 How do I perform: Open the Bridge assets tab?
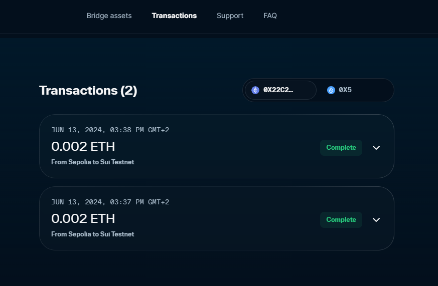[x=109, y=16]
